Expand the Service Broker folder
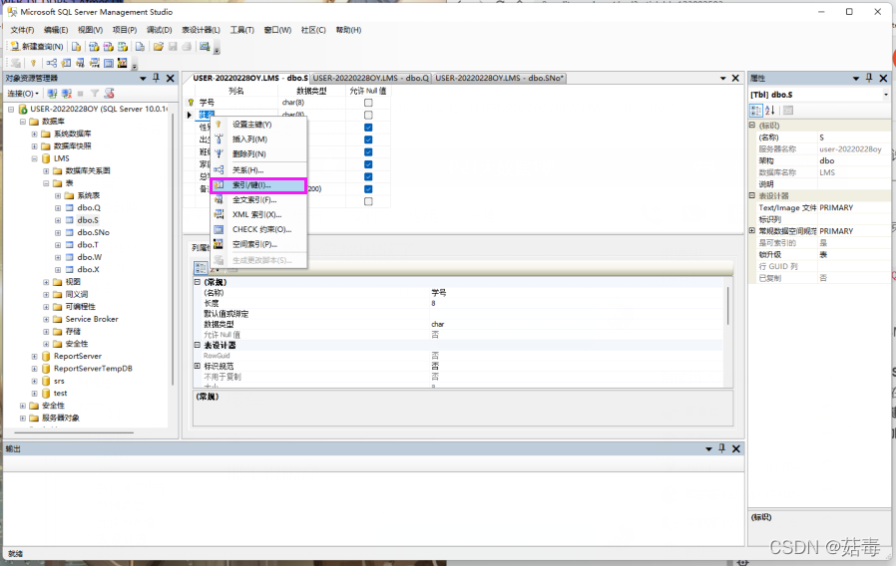 46,319
